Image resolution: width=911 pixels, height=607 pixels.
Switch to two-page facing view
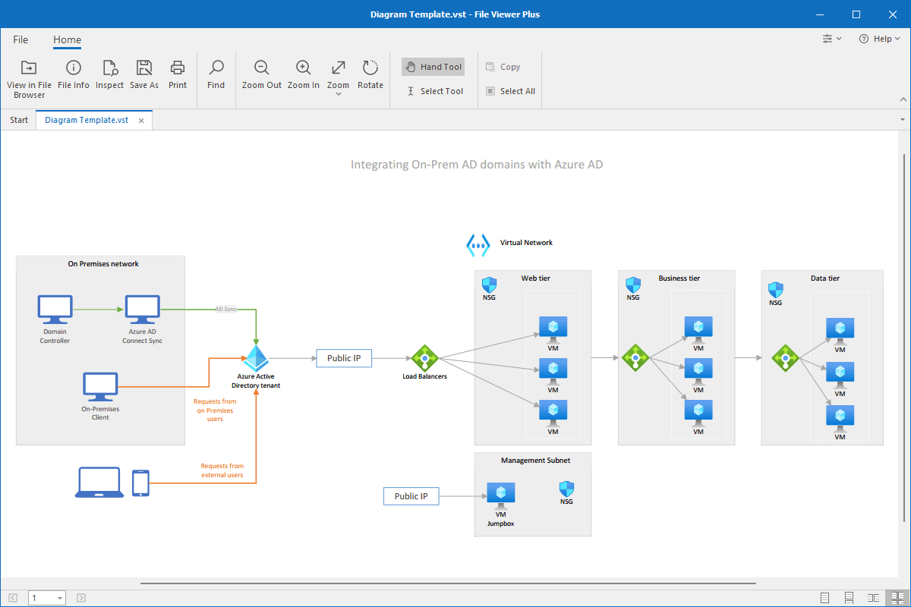coord(874,598)
